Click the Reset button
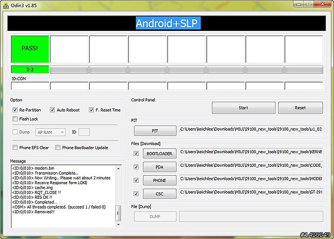334x239 pixels. pyautogui.click(x=300, y=108)
